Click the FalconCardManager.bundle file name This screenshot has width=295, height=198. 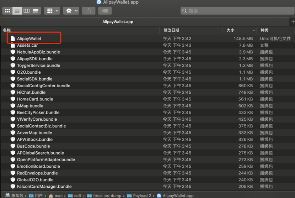click(x=44, y=187)
